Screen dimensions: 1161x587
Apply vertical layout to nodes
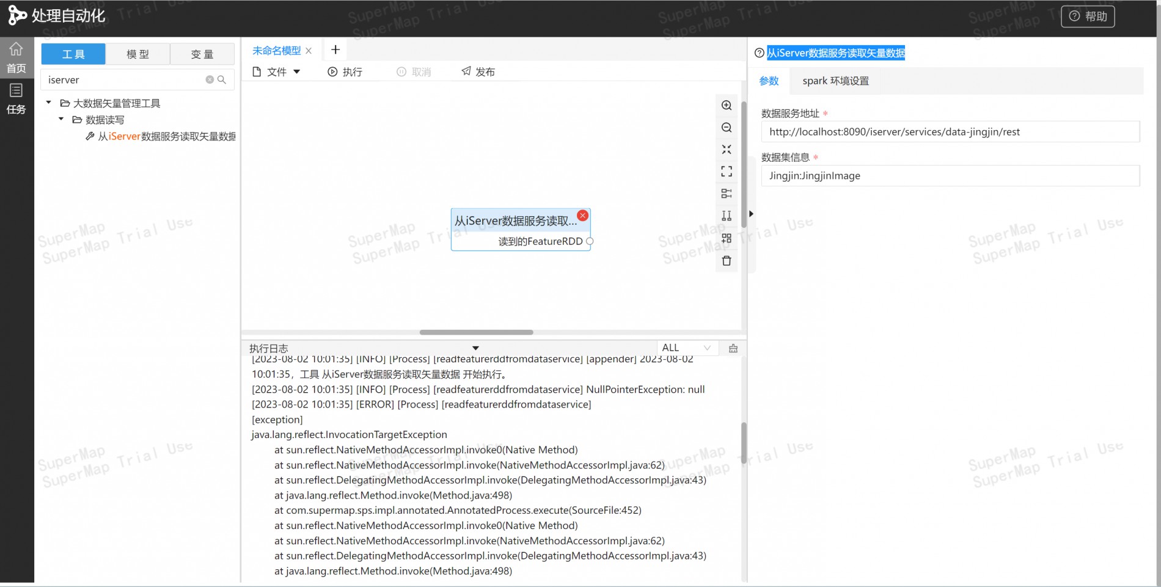pos(727,216)
